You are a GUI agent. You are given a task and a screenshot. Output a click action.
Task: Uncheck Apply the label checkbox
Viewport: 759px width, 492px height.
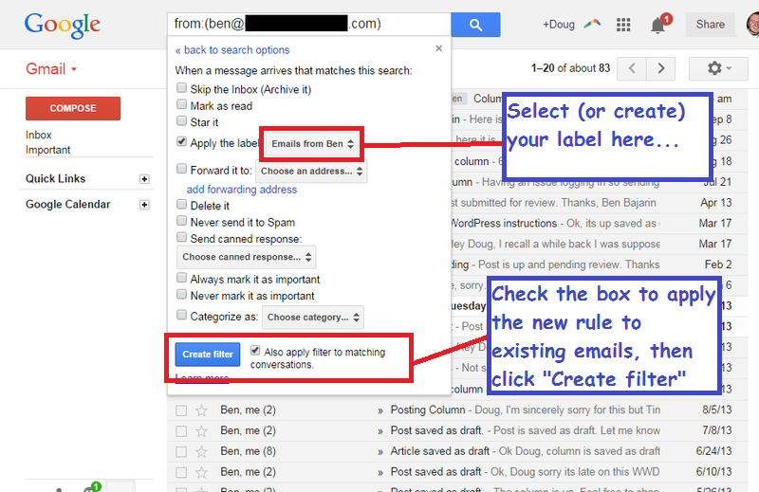pos(181,141)
